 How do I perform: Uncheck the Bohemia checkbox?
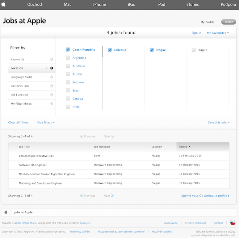coord(110,50)
